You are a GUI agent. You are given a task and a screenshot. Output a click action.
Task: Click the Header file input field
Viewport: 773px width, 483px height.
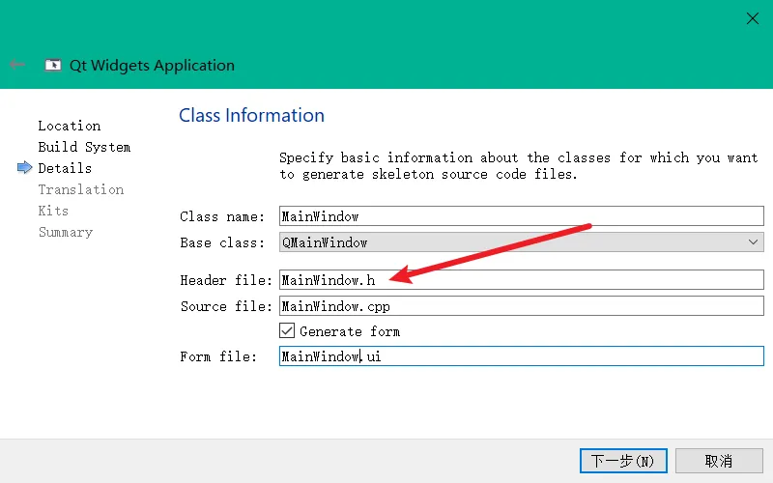pos(521,279)
